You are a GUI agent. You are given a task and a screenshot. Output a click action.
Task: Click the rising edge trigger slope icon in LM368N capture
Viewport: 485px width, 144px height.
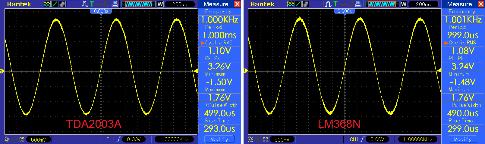pyautogui.click(x=362, y=139)
